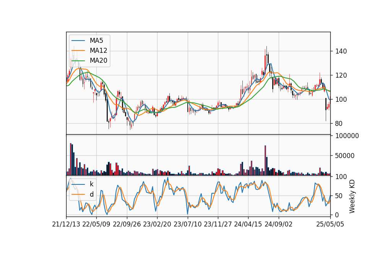Click the price axis value 140
Viewport: 367px width, 264px height.
click(341, 51)
